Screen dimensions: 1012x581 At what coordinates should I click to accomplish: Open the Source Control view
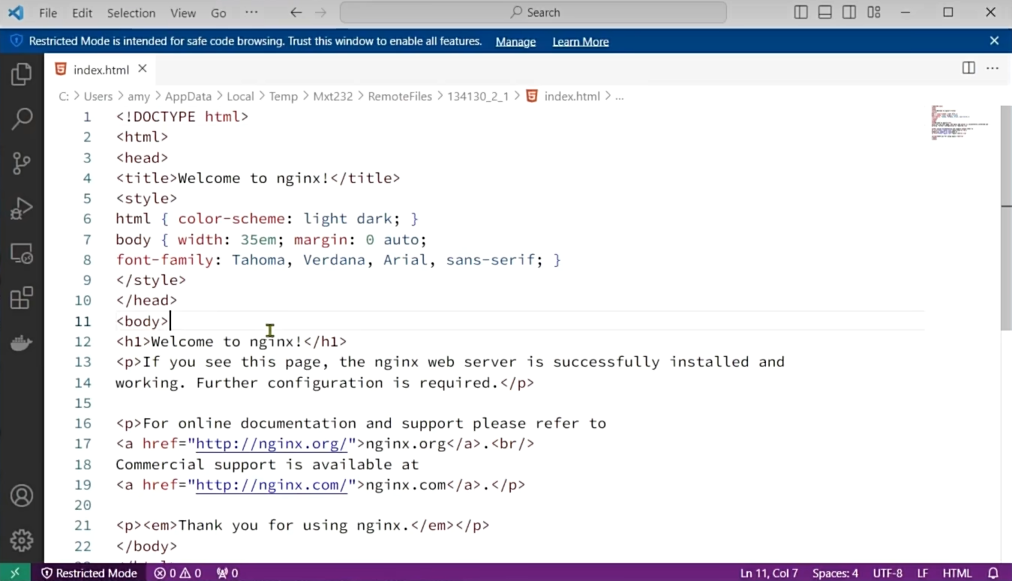(x=22, y=163)
